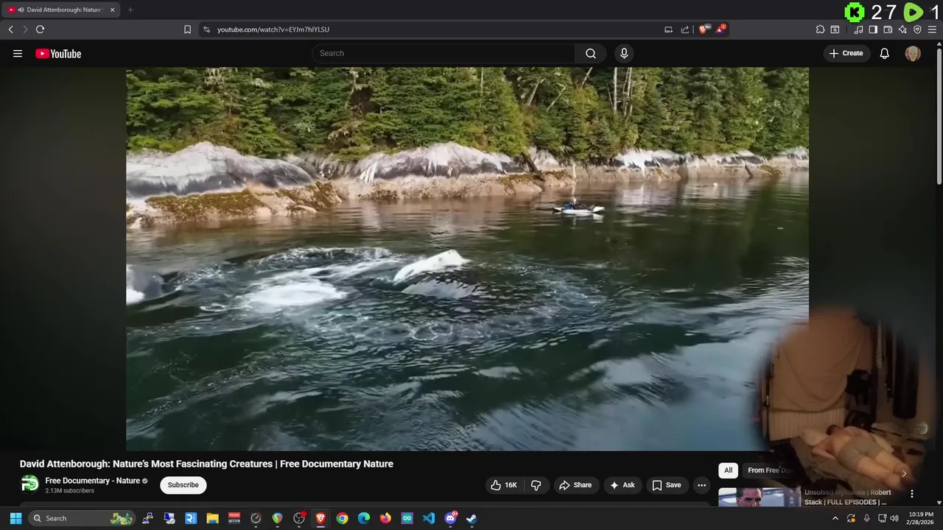This screenshot has width=943, height=530.
Task: Go forward in the browser
Action: click(x=25, y=29)
